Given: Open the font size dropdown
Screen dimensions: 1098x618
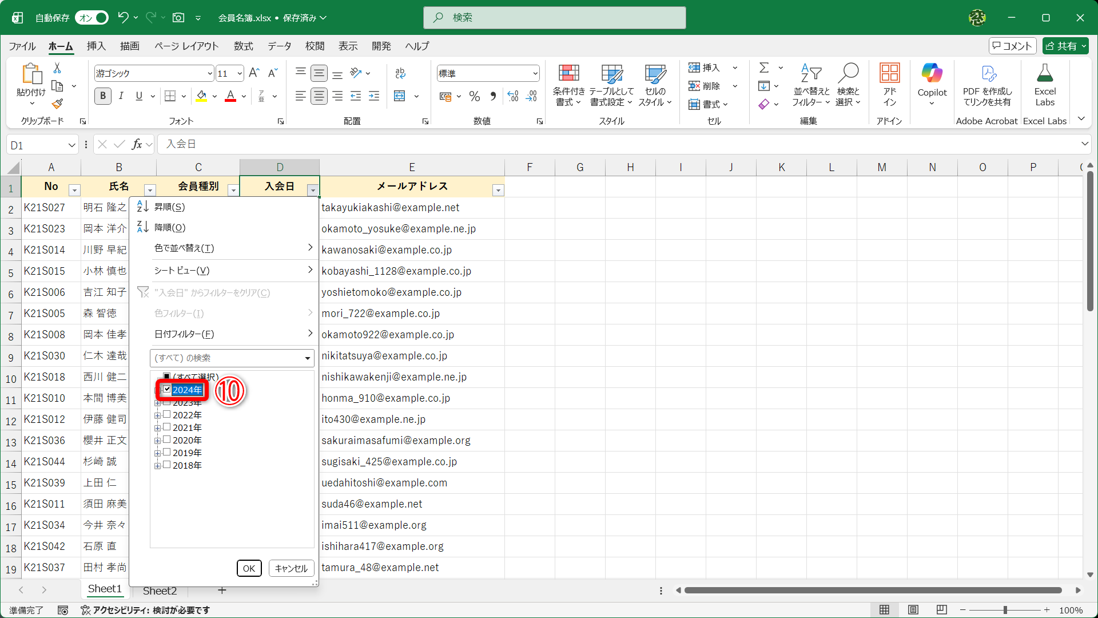Looking at the screenshot, I should coord(240,73).
